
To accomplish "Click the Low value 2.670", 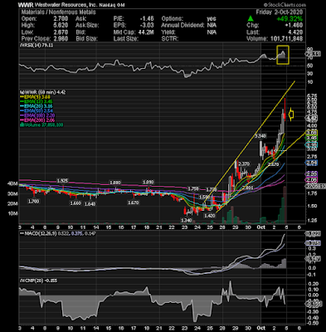I will (61, 32).
